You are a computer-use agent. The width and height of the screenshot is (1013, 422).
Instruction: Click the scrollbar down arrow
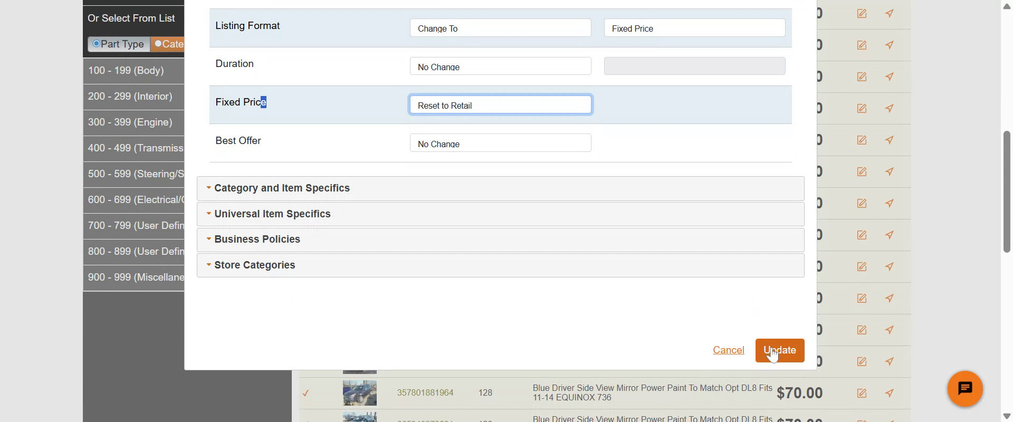click(1007, 416)
